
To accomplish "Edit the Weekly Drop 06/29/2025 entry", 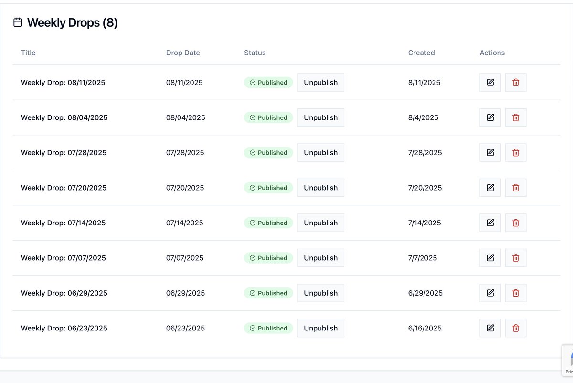I will 490,293.
